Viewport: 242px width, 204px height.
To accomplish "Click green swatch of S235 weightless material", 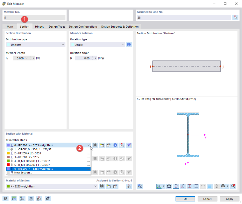I will pyautogui.click(x=8, y=186).
